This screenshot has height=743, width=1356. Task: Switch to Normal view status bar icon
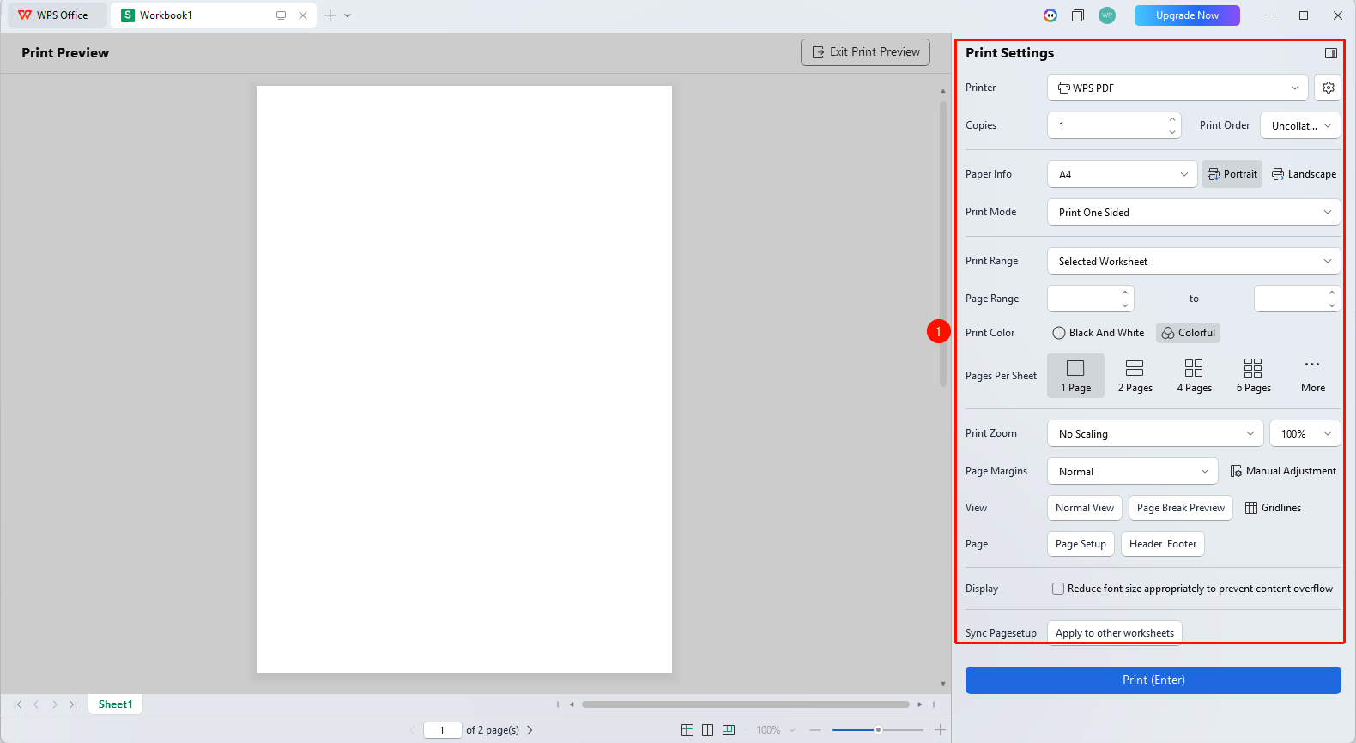point(687,730)
